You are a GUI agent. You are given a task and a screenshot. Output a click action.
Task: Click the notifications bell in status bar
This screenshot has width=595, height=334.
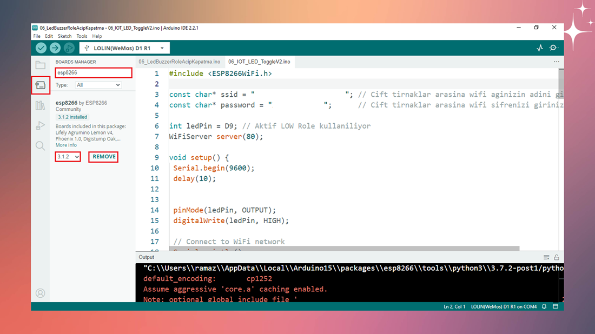click(x=544, y=306)
